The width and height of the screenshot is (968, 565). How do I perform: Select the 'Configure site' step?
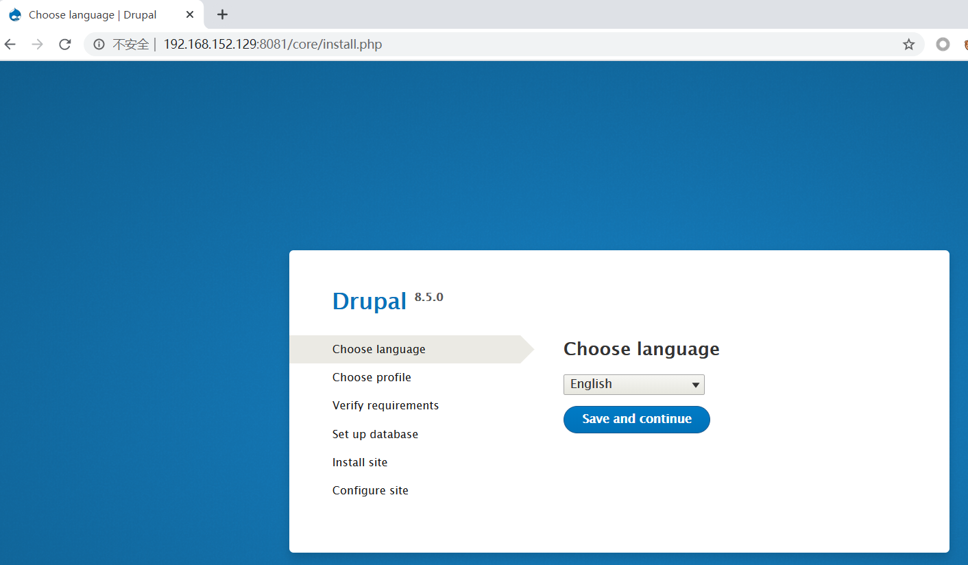tap(370, 490)
